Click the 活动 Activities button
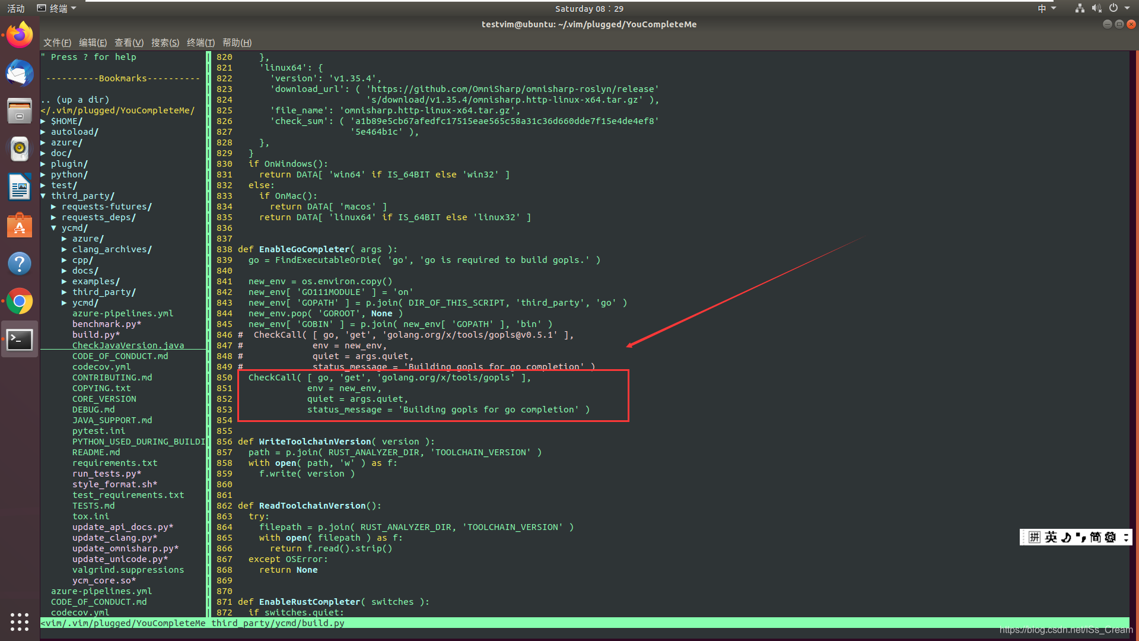1139x641 pixels. point(16,8)
